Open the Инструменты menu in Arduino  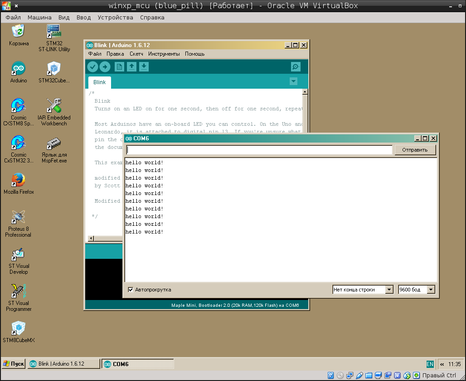pyautogui.click(x=164, y=54)
